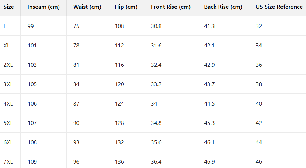Click the Hip (cm) column header
This screenshot has width=306, height=168.
coord(126,7)
